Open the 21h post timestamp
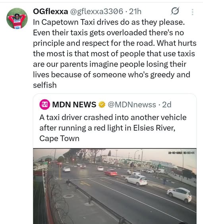Viewport: 203px width, 224px height. (135, 11)
